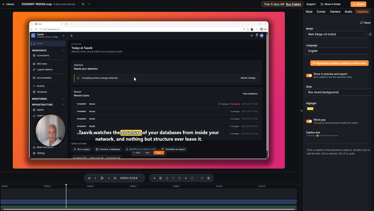This screenshot has width=374, height=211.
Task: Open the Model dropdown
Action: 336,34
